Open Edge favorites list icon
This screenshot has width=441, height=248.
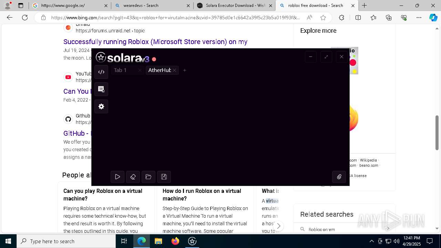(x=373, y=18)
